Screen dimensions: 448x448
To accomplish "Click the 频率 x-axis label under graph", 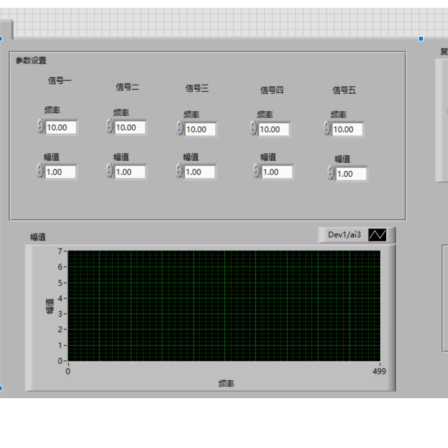I will click(x=226, y=384).
